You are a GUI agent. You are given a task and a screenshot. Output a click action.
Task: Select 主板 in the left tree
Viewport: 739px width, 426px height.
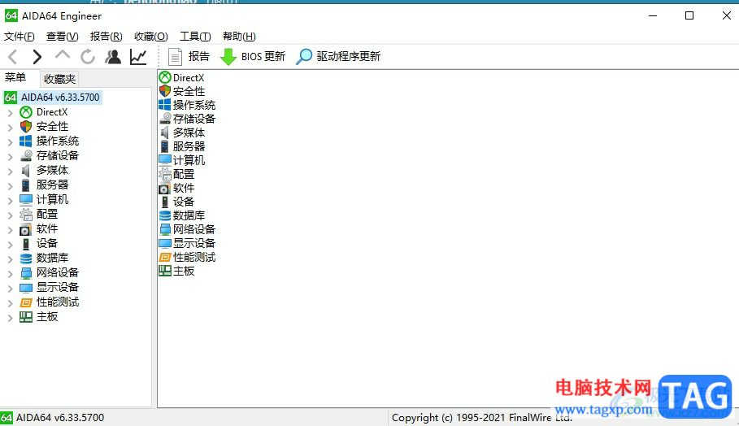click(47, 317)
